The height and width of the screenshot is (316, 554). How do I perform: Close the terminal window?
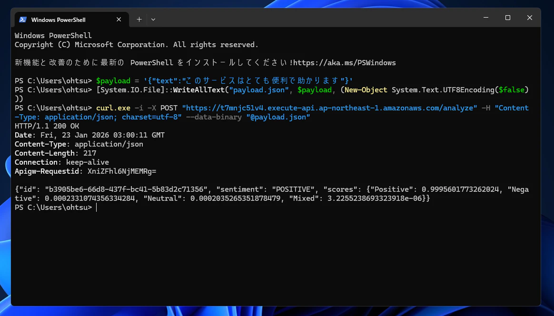(530, 17)
